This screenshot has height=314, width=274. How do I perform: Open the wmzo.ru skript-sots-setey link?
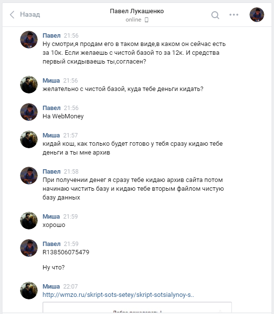point(118,295)
